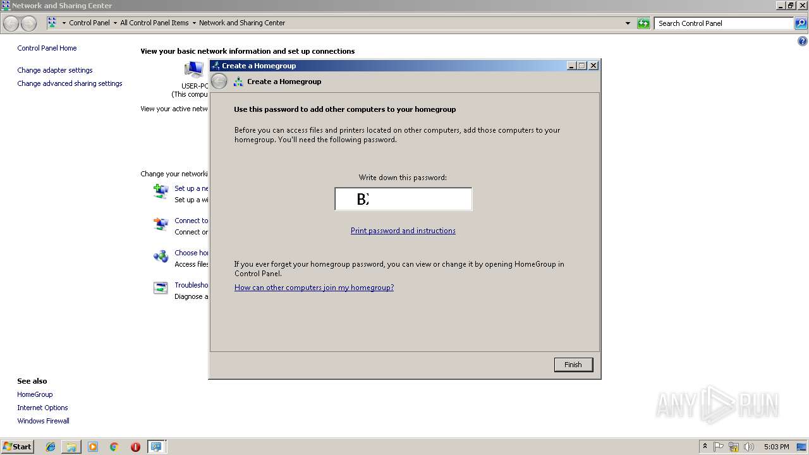Screen dimensions: 809x455
Task: Open the Start menu
Action: 17,446
